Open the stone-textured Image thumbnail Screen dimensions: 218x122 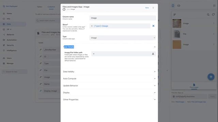click(177, 23)
